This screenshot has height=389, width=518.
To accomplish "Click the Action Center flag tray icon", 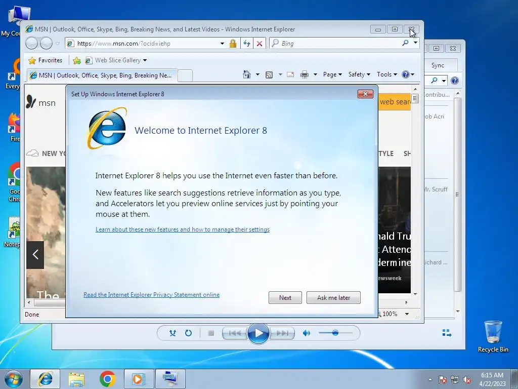I will click(442, 379).
